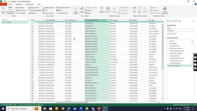Image resolution: width=197 pixels, height=111 pixels.
Task: Switch to the Home ribbon tab
Action: [x=10, y=4]
